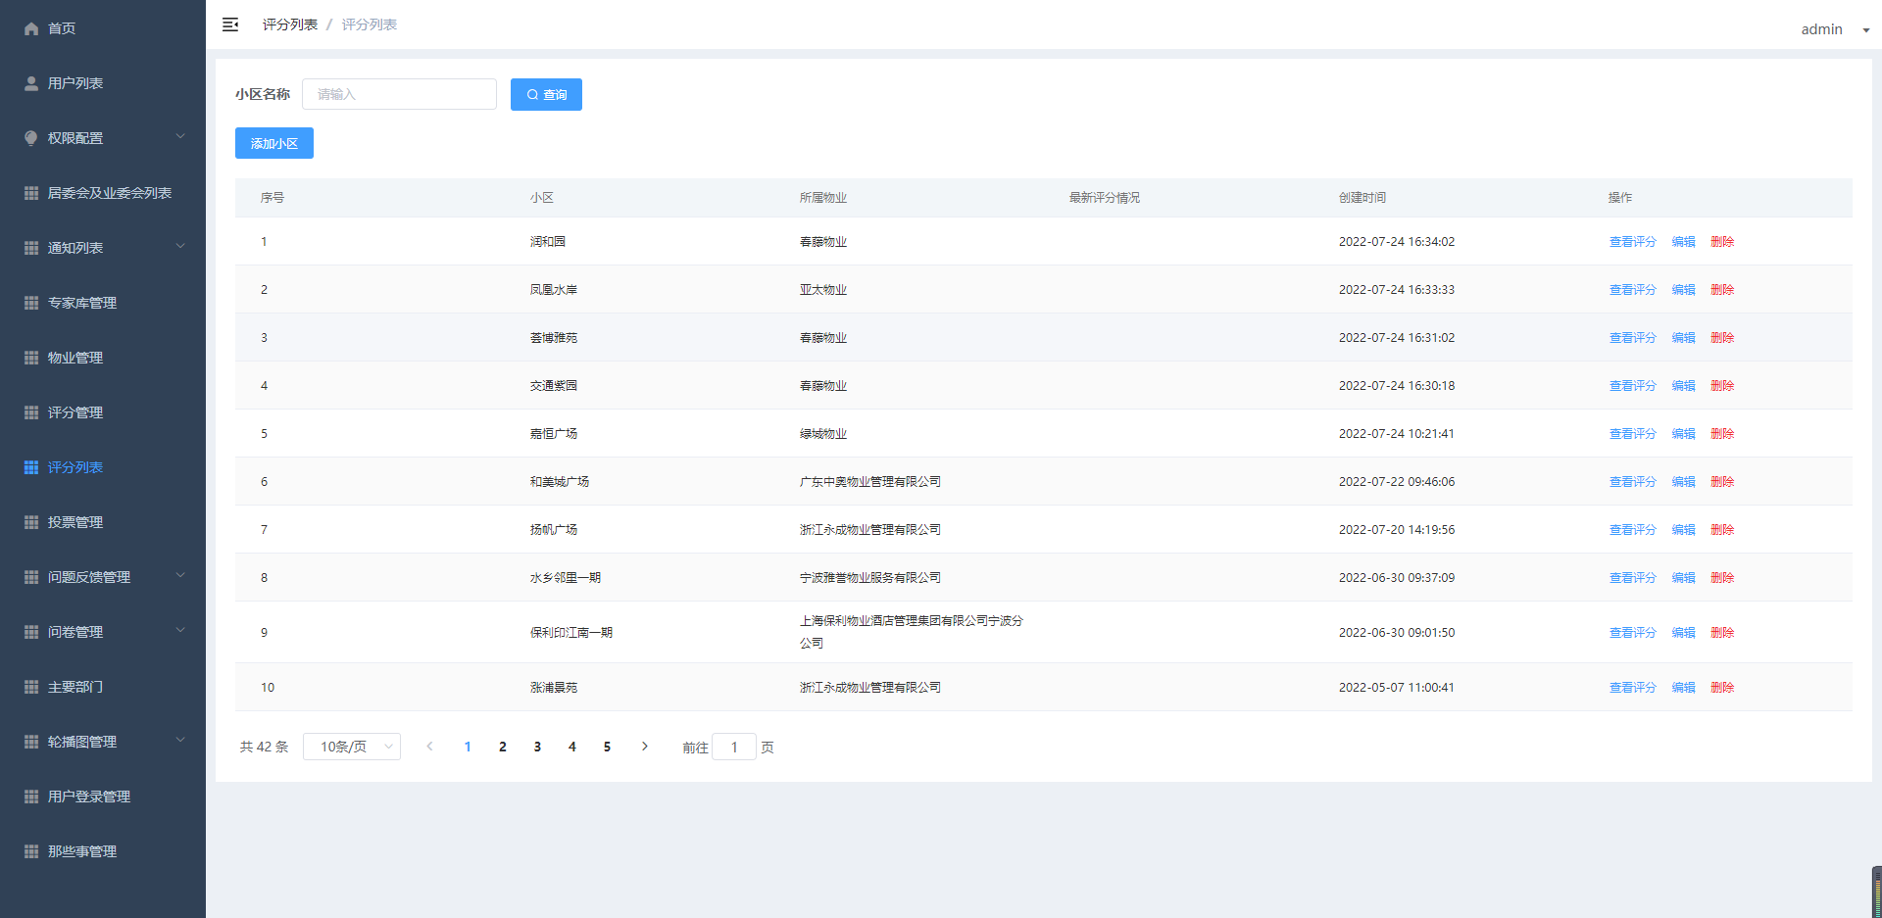This screenshot has height=918, width=1882.
Task: Open 物业管理 menu item
Action: tap(75, 358)
